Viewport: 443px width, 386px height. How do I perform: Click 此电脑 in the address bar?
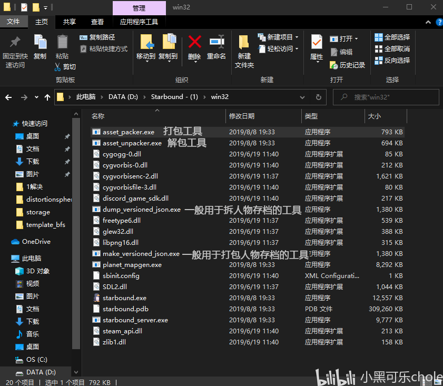pos(86,97)
